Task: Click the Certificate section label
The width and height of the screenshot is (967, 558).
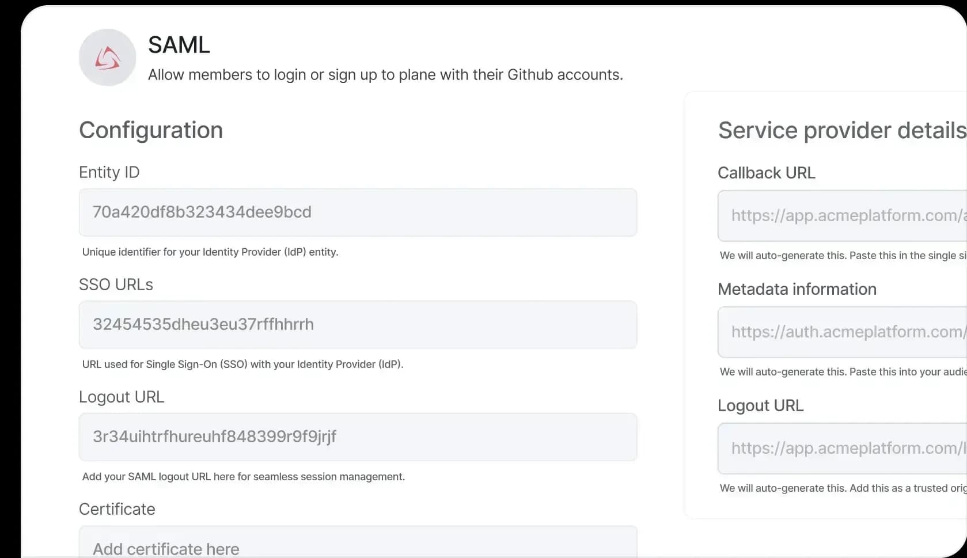Action: (x=116, y=509)
